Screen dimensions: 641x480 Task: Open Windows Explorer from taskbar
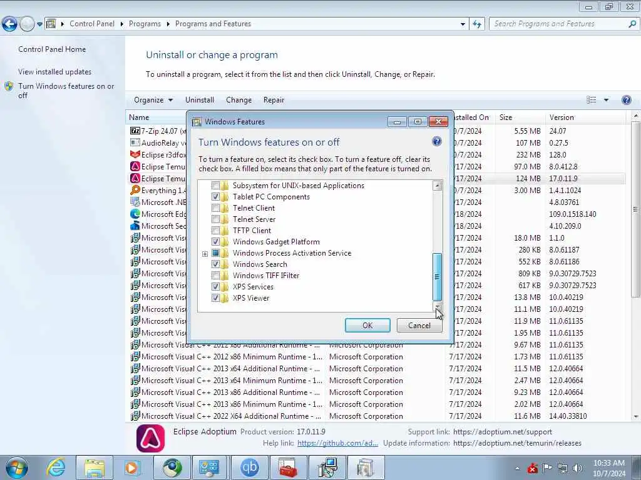point(95,467)
